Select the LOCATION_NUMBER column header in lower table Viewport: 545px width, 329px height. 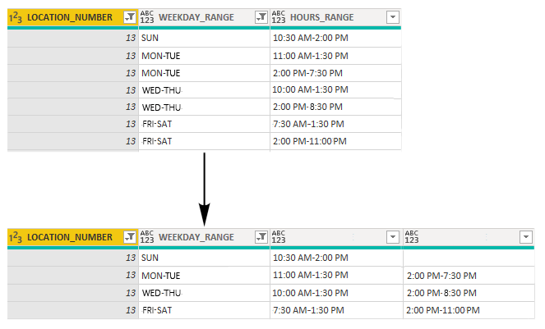[73, 237]
